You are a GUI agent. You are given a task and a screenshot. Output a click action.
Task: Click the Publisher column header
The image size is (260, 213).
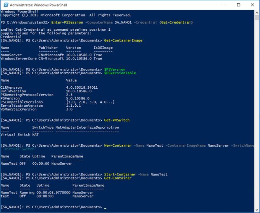48,48
